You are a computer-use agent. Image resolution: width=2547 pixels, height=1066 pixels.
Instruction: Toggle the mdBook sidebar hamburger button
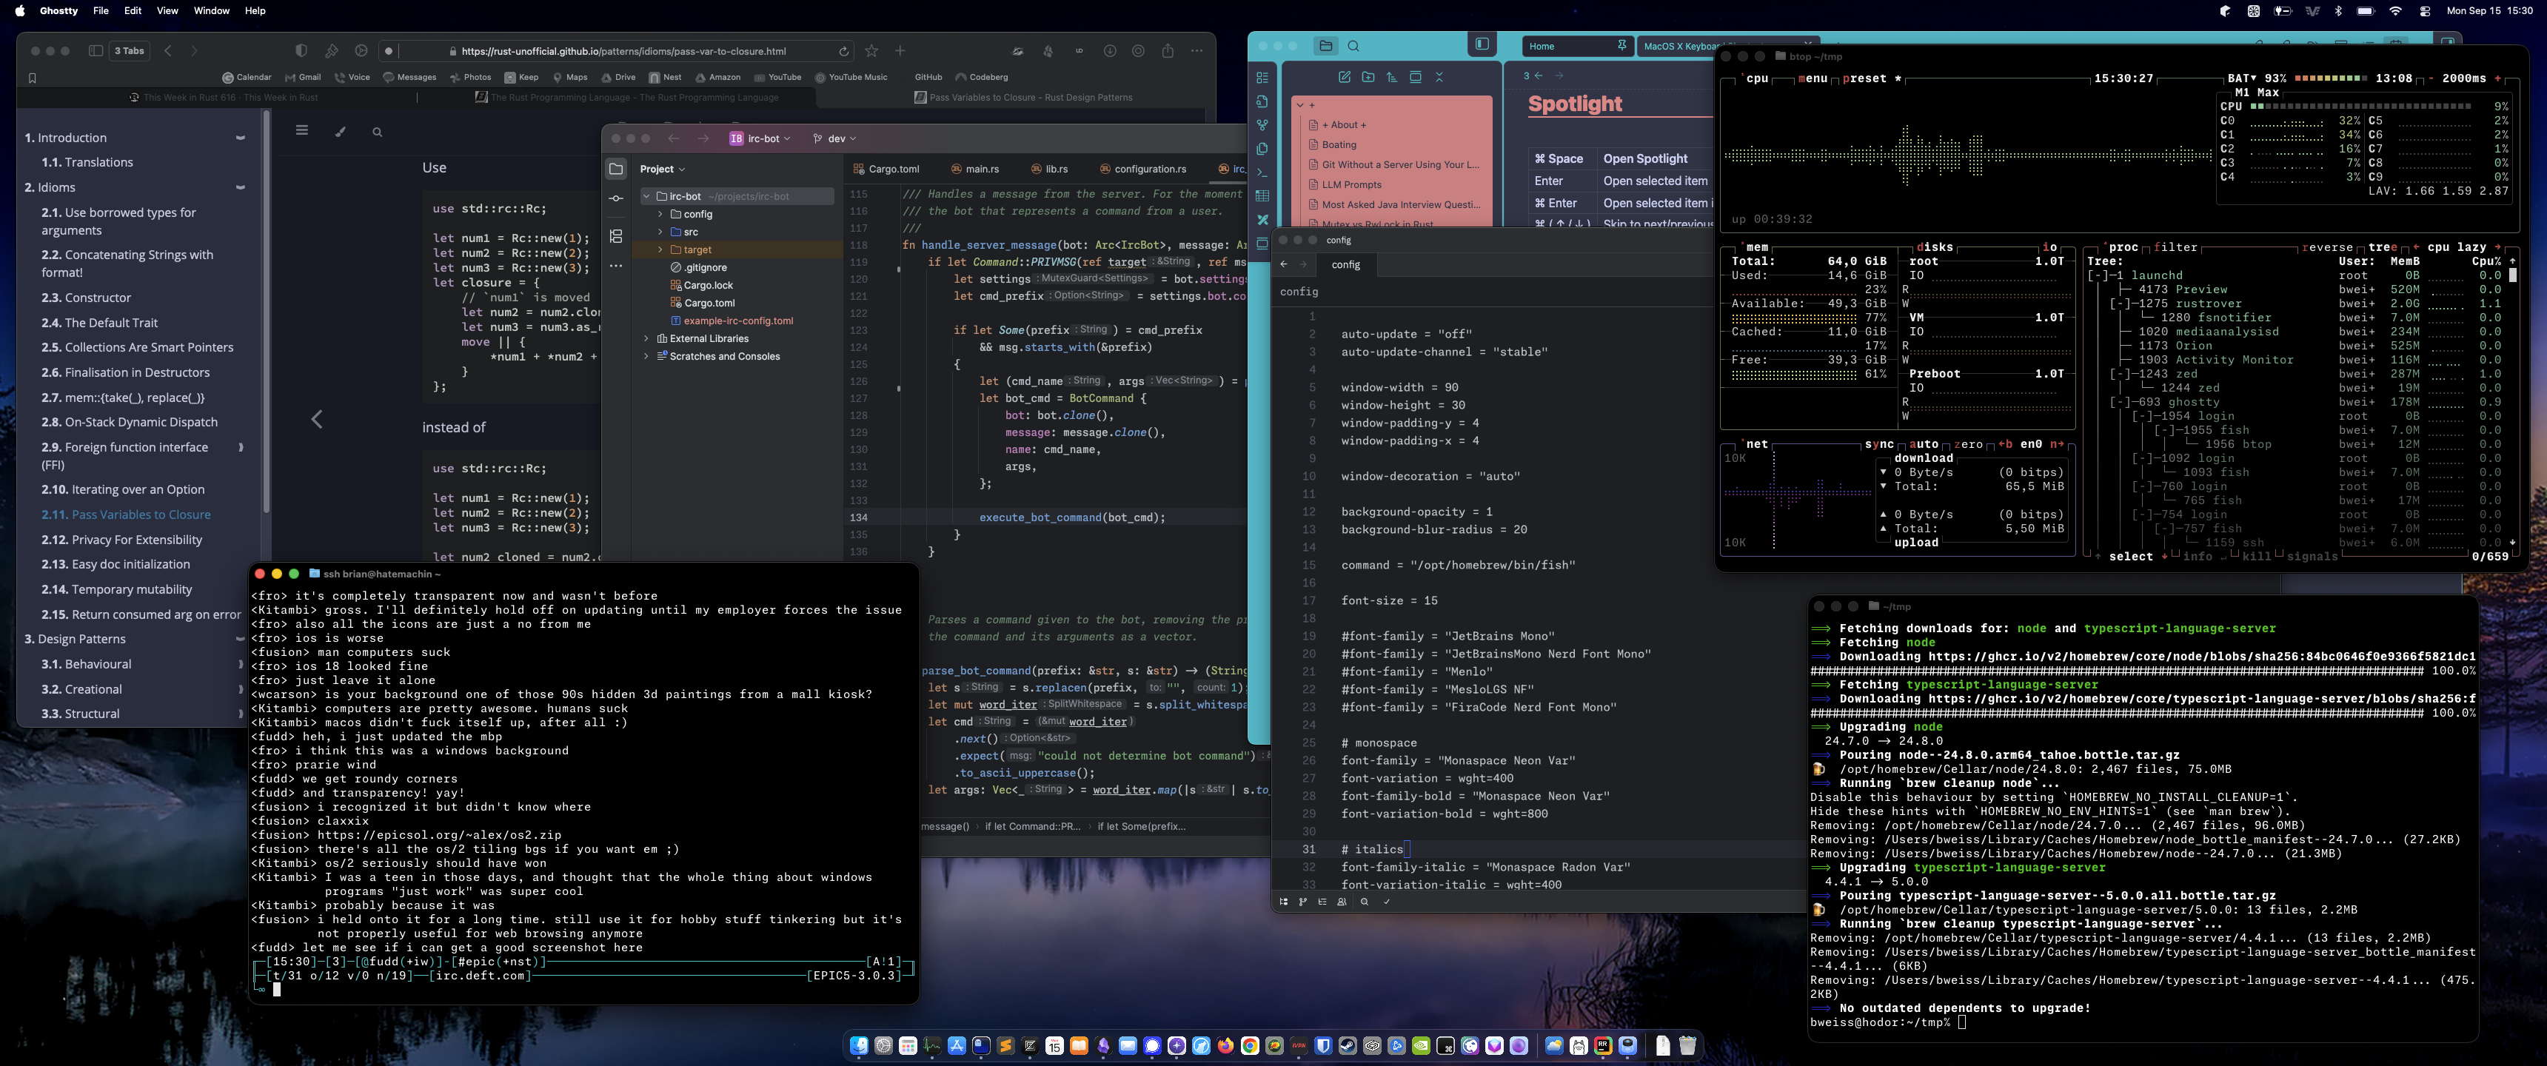[301, 130]
